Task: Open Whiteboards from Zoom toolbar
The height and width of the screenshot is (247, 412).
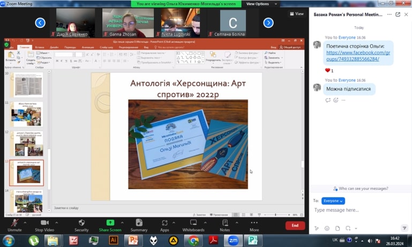Action: [193, 225]
